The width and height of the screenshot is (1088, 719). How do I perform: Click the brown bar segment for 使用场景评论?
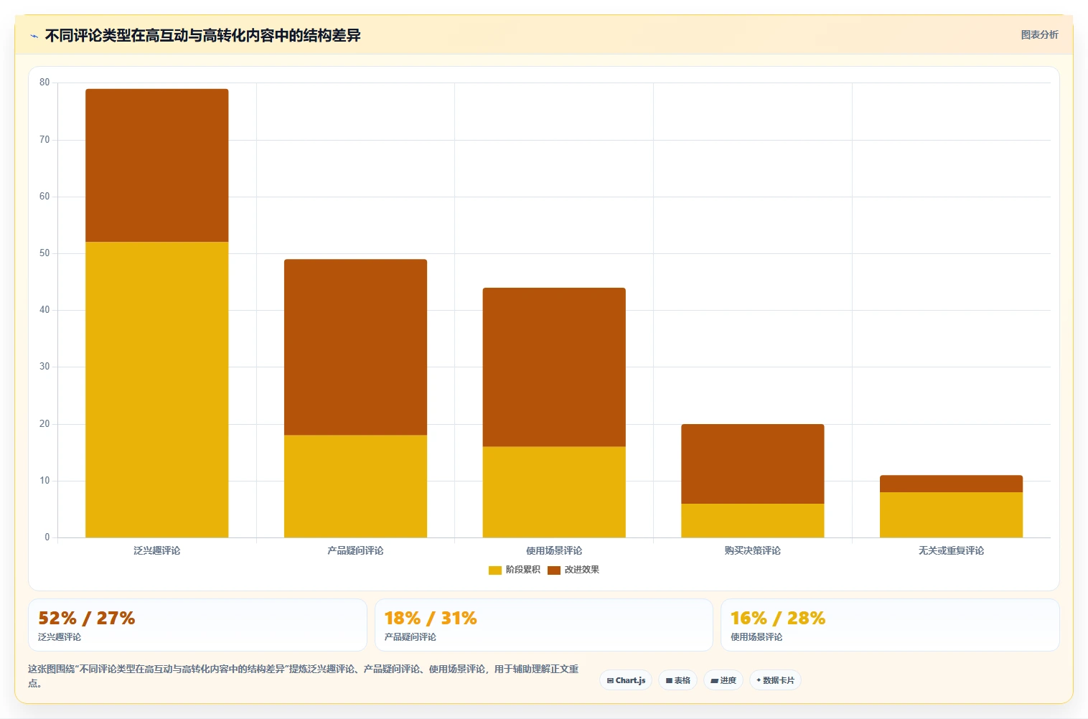[x=554, y=367]
